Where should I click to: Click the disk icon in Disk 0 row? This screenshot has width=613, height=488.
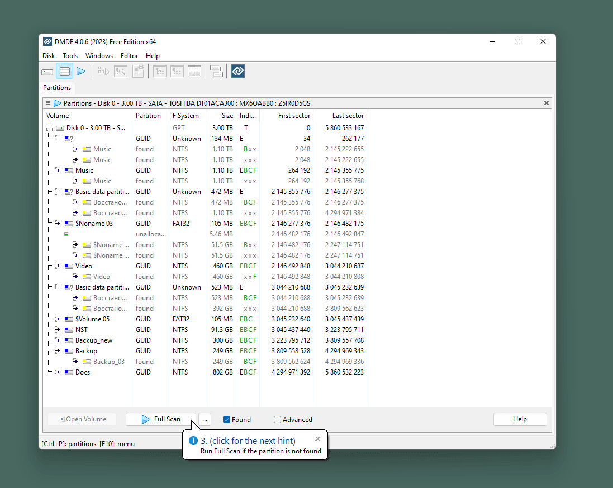coord(60,128)
